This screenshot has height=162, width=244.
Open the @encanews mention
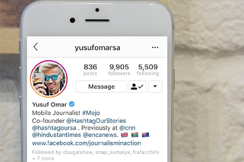[100, 135]
